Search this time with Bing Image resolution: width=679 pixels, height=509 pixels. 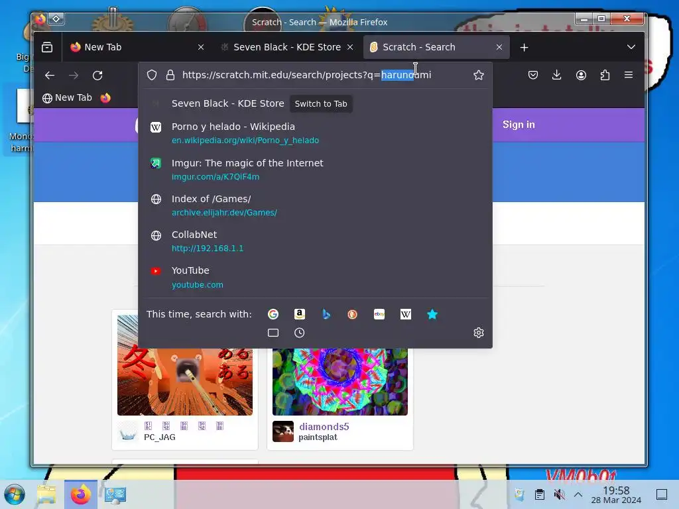tap(326, 314)
